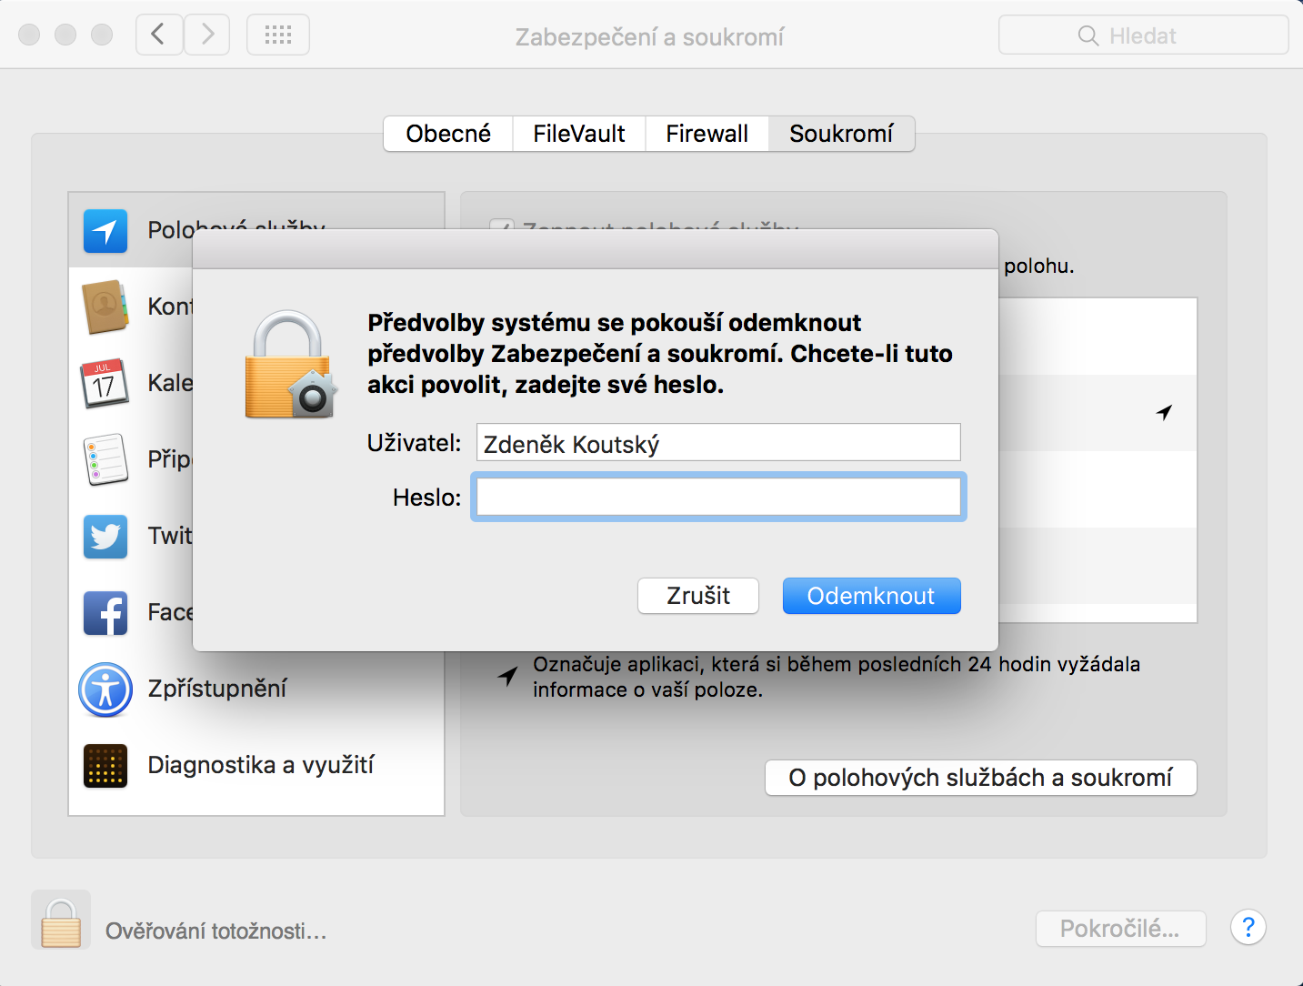The width and height of the screenshot is (1303, 986).
Task: Switch to the FileVault tab
Action: pos(579,134)
